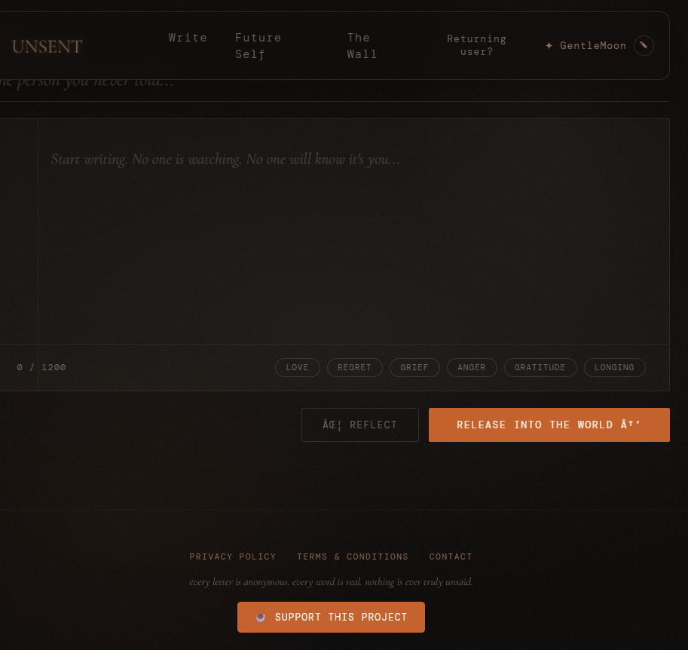Click the pencil icon to edit GentleMoon alias
The width and height of the screenshot is (688, 650).
(644, 45)
